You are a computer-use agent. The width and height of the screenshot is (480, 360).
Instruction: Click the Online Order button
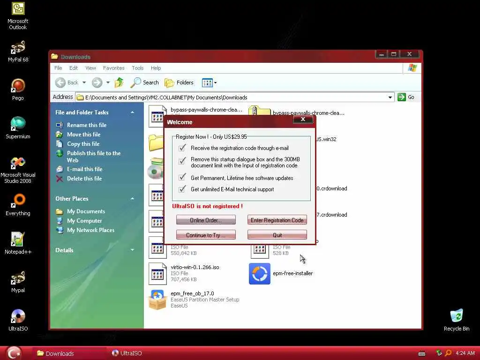pyautogui.click(x=206, y=220)
